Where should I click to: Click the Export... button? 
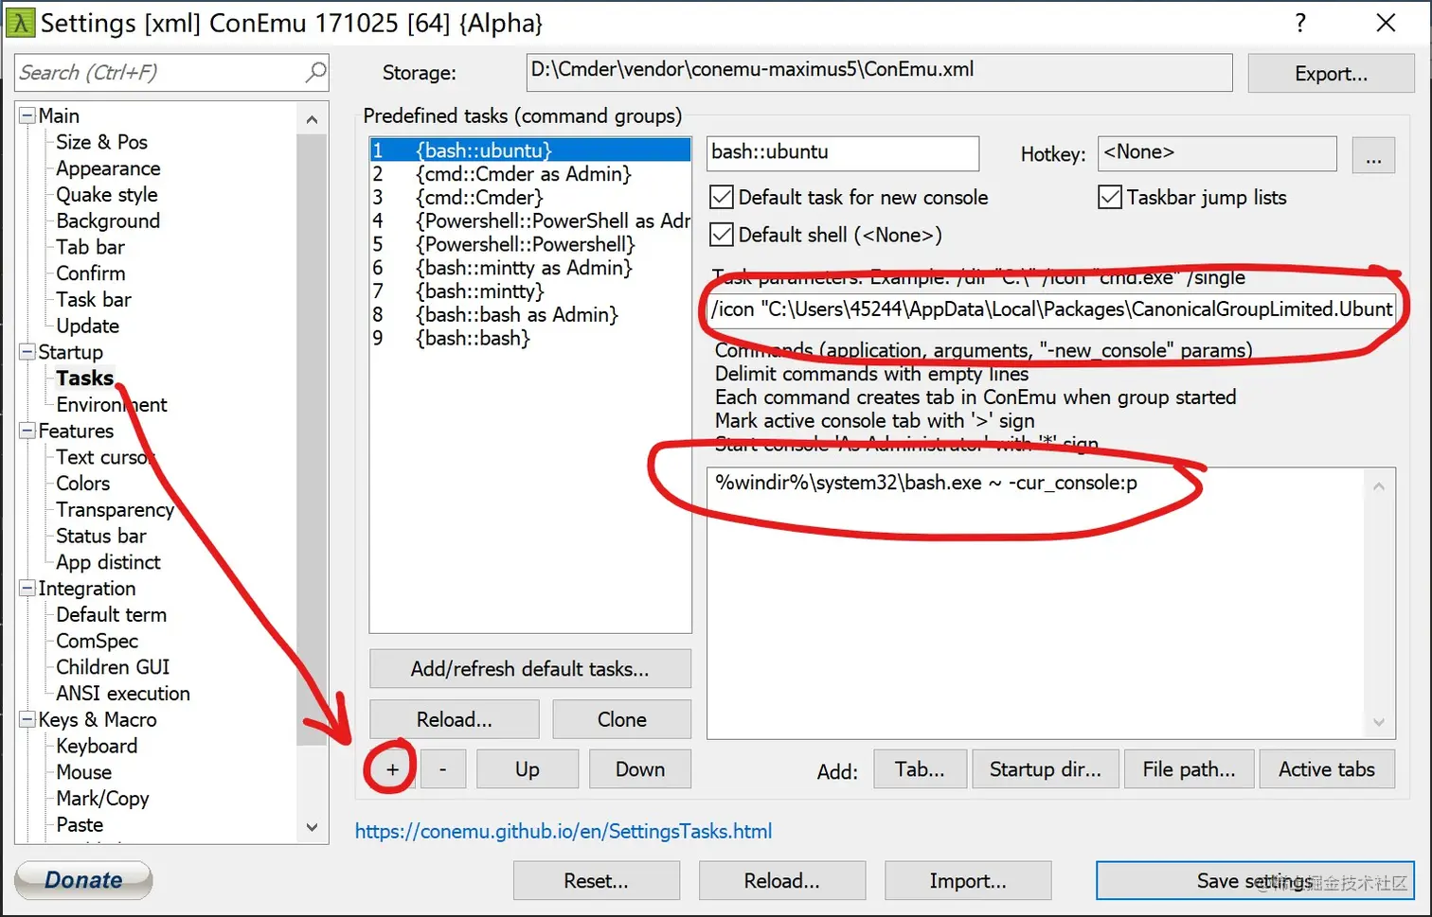pos(1331,74)
